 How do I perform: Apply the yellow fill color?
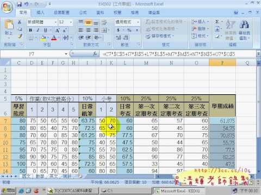pyautogui.click(x=43, y=38)
